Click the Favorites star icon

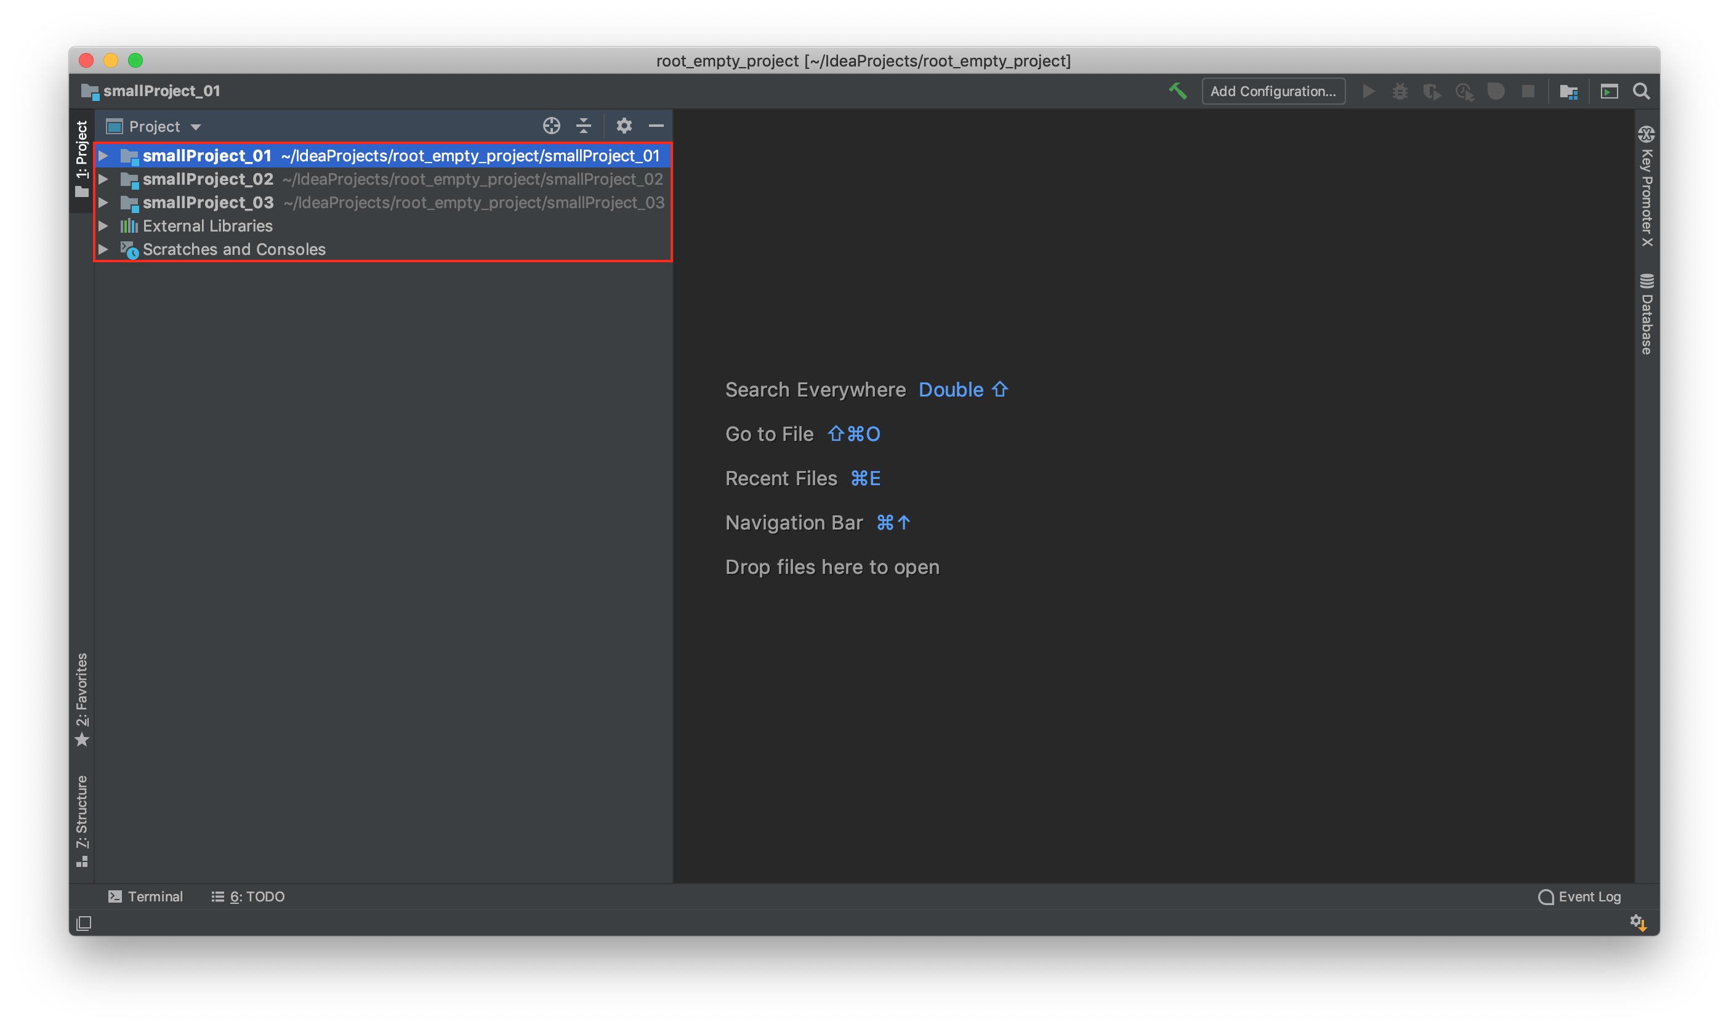[x=82, y=740]
